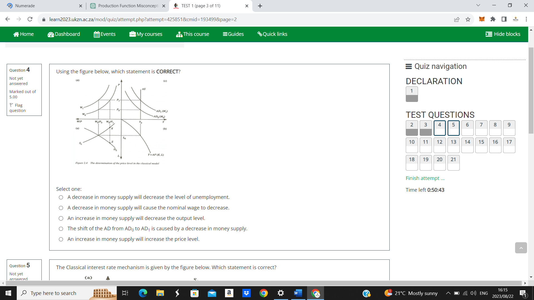Expand hidden system tray icons
The image size is (534, 300).
pyautogui.click(x=448, y=293)
